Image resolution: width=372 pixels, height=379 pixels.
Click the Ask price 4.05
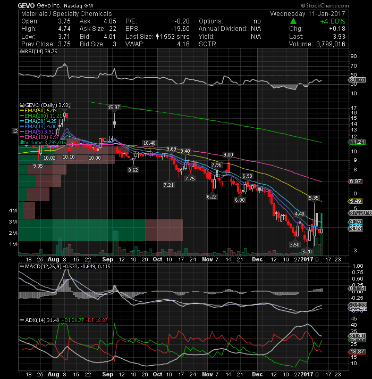pyautogui.click(x=110, y=21)
